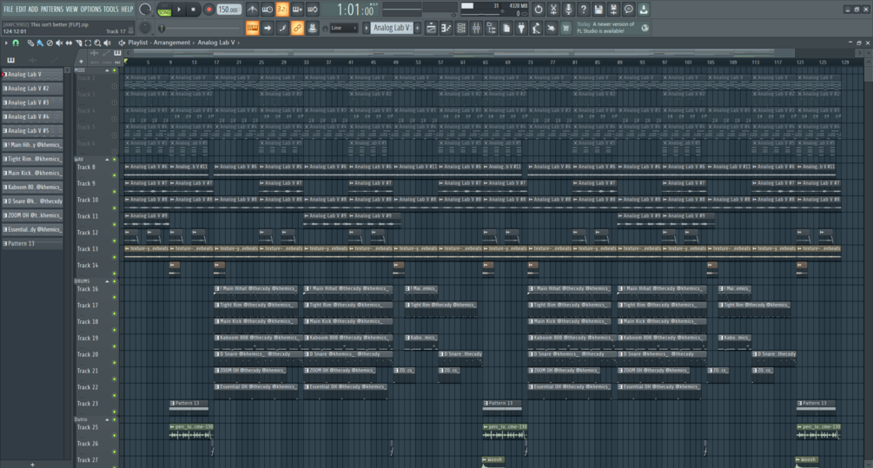Open the channel rack icon

(461, 28)
